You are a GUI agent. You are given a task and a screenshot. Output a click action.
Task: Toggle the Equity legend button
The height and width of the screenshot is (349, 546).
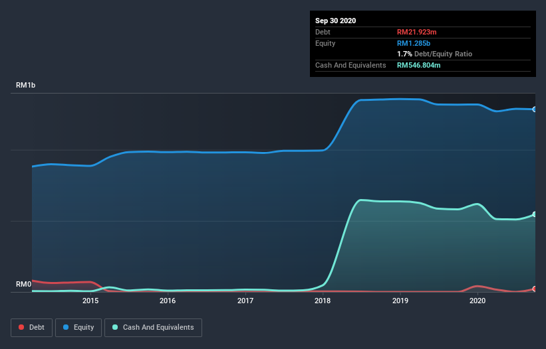click(x=78, y=328)
